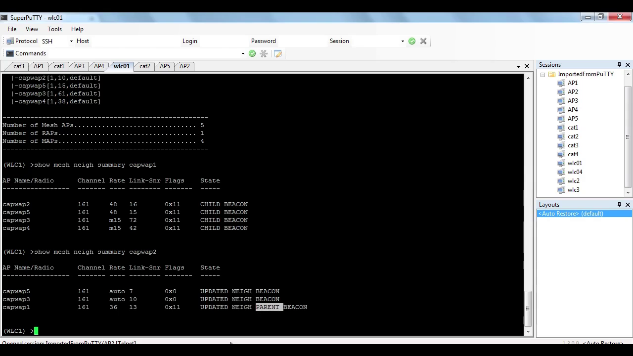The height and width of the screenshot is (356, 633).
Task: Select AP4 session in the tree
Action: [573, 110]
